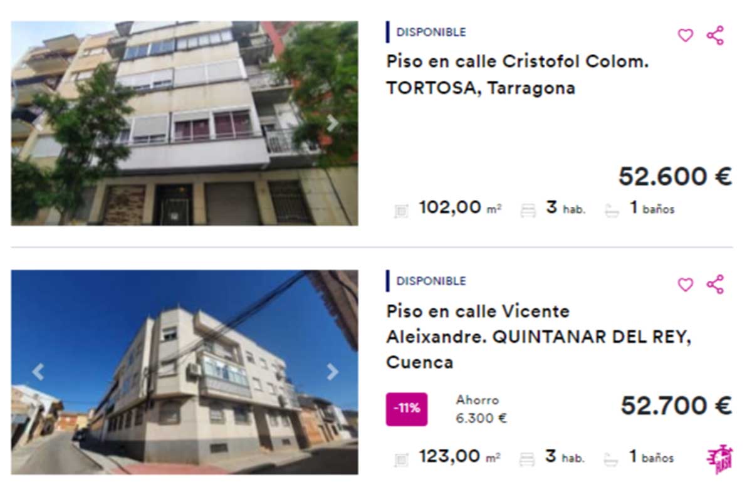Click the bath icon of Tortosa listing

point(612,211)
